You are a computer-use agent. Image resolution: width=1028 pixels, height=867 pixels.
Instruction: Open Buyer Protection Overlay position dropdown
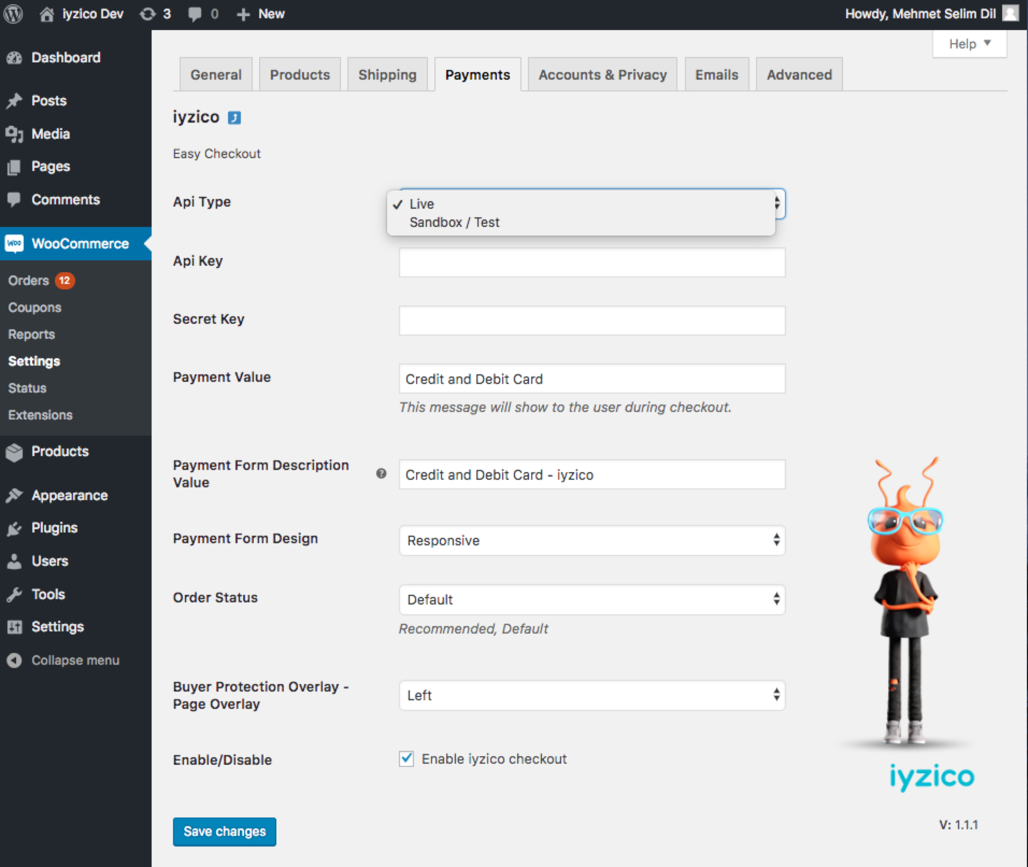pos(592,695)
